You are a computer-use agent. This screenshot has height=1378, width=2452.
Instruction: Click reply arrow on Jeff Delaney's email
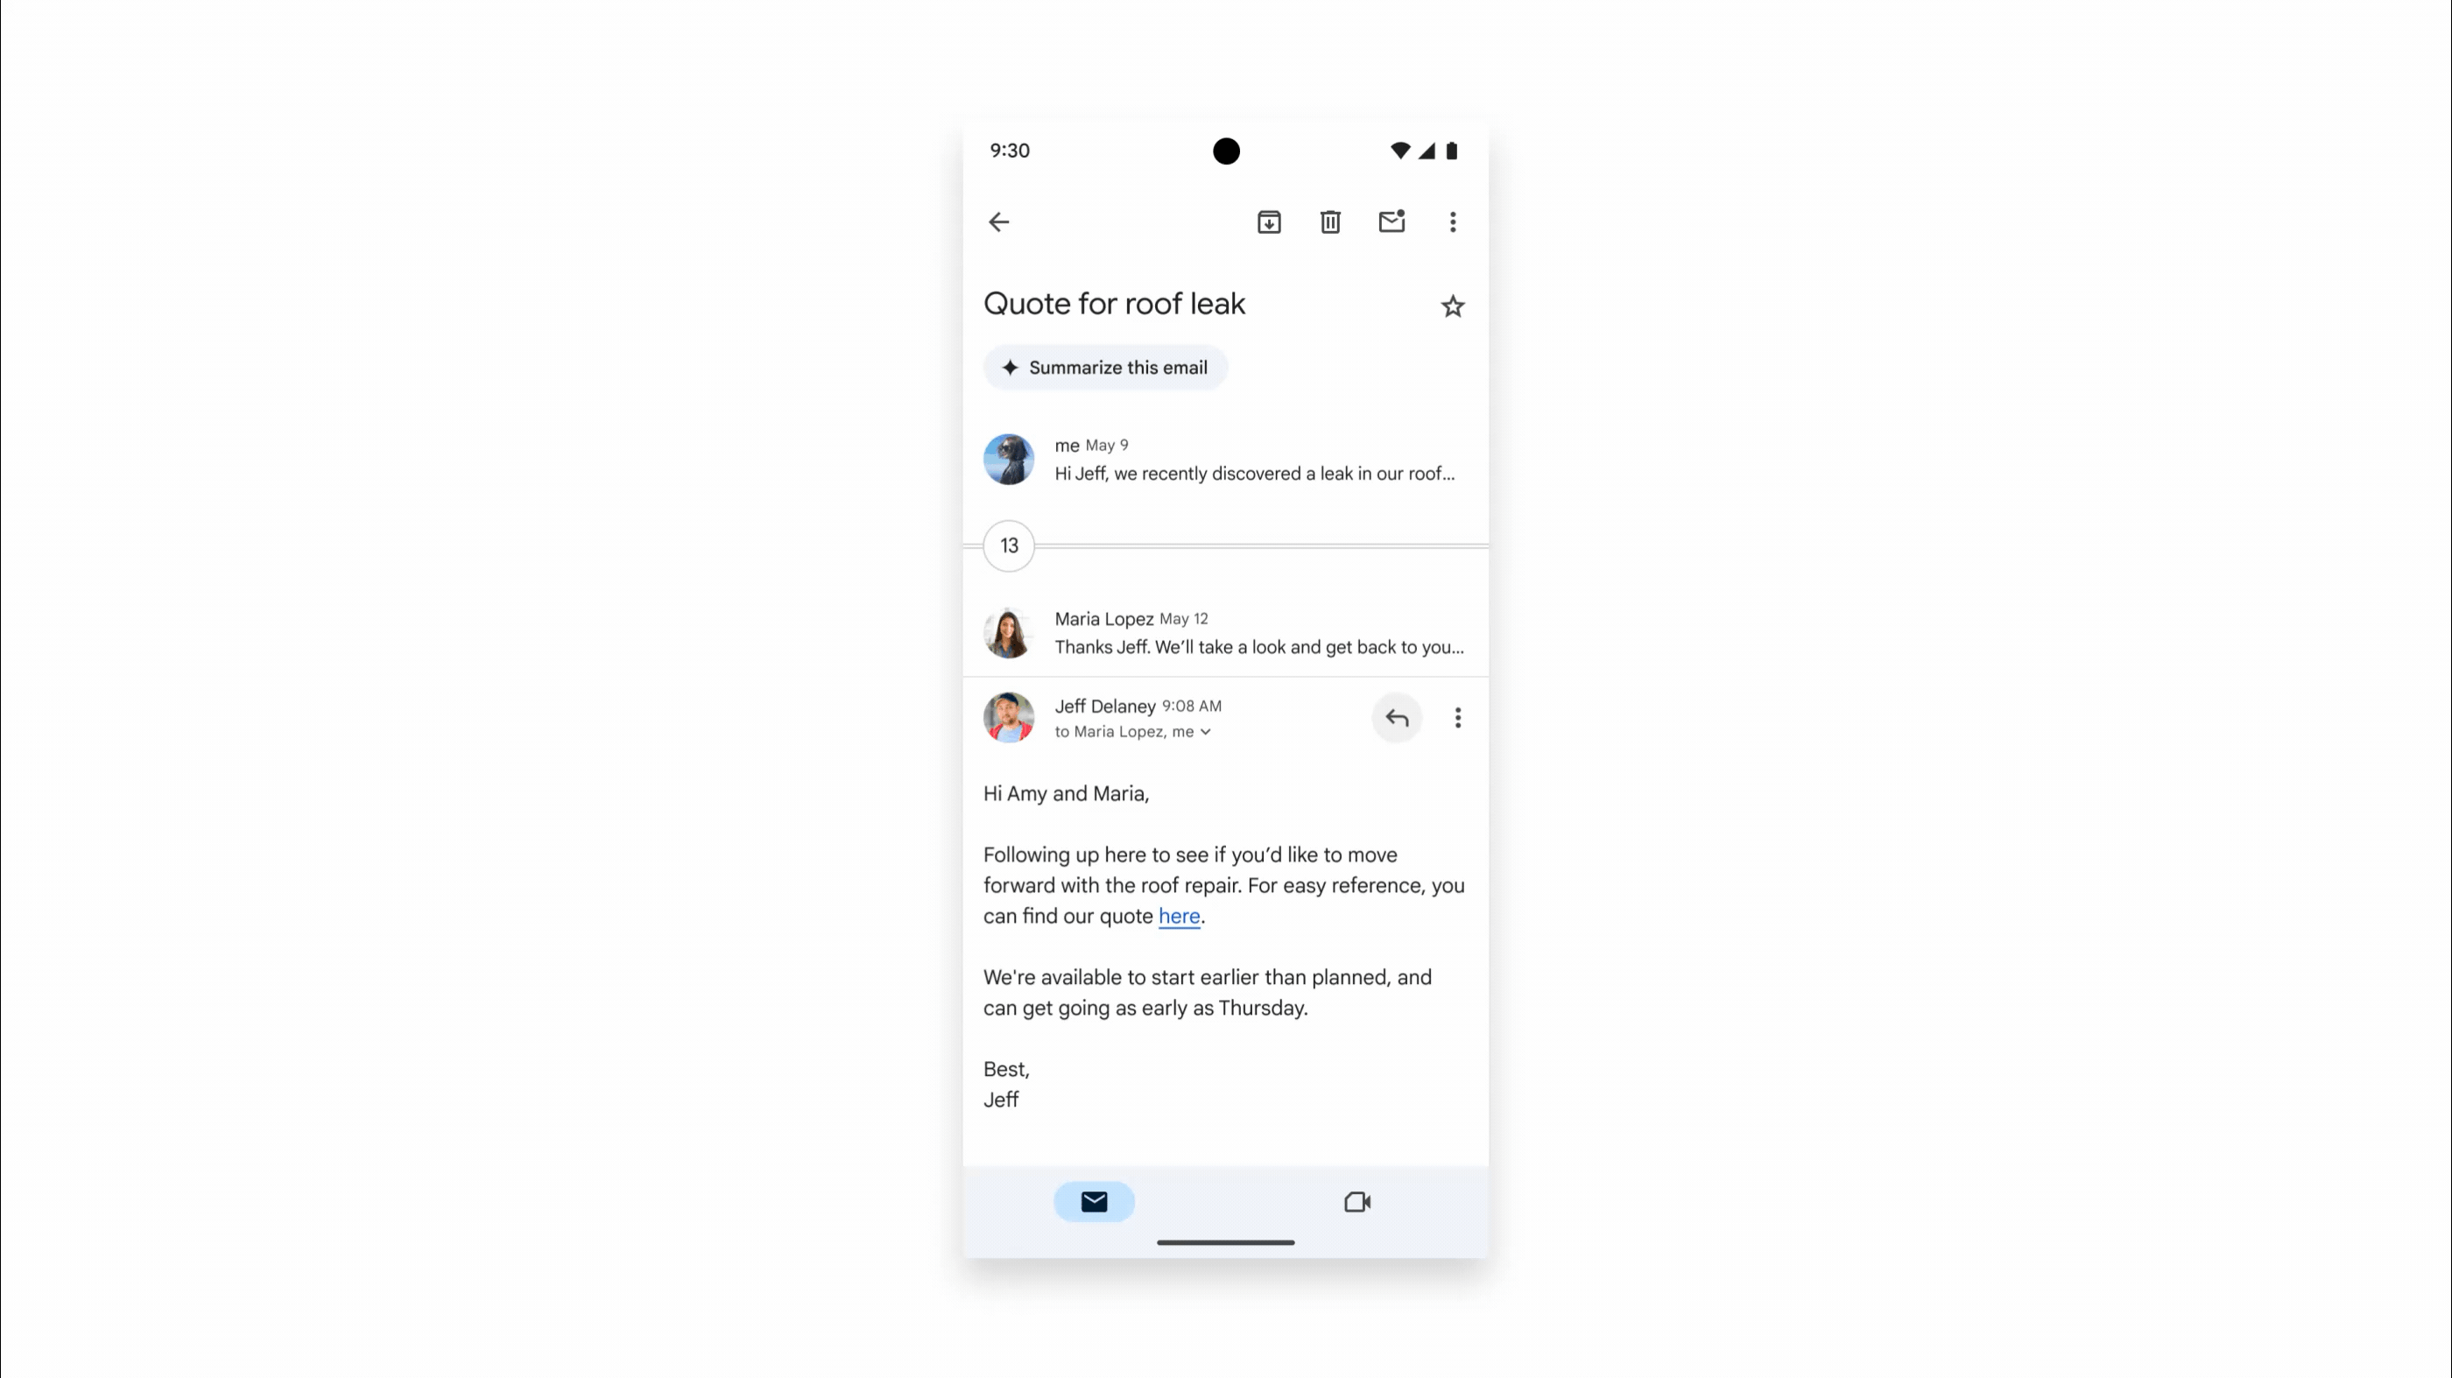tap(1398, 718)
